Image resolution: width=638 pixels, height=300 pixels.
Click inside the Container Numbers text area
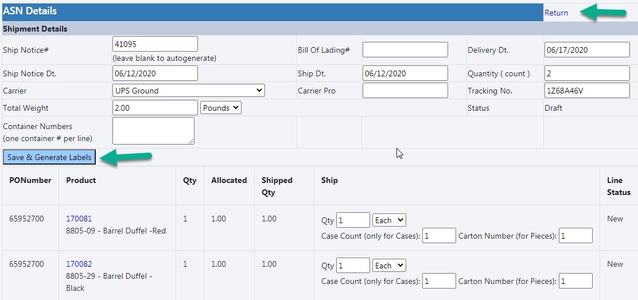[153, 131]
